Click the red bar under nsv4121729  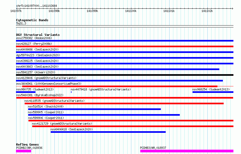click(x=133, y=126)
